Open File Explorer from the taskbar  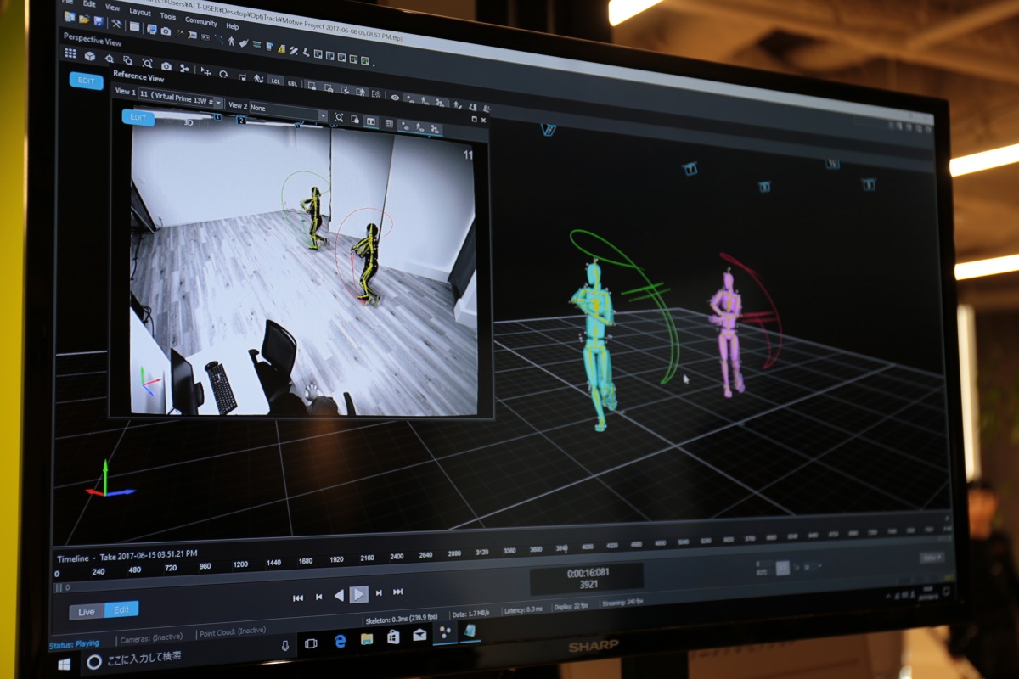[367, 638]
